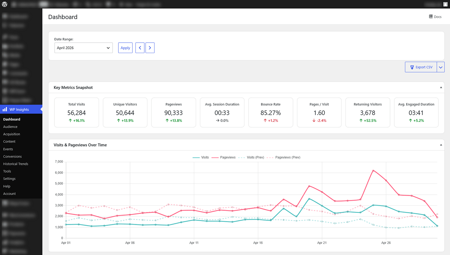This screenshot has height=255, width=450.
Task: Toggle Pageviews (Prev) series in legend
Action: pyautogui.click(x=283, y=157)
